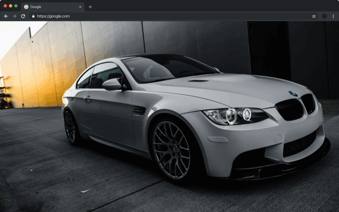The width and height of the screenshot is (339, 212).
Task: Open a new tab with the plus button
Action: tap(90, 6)
